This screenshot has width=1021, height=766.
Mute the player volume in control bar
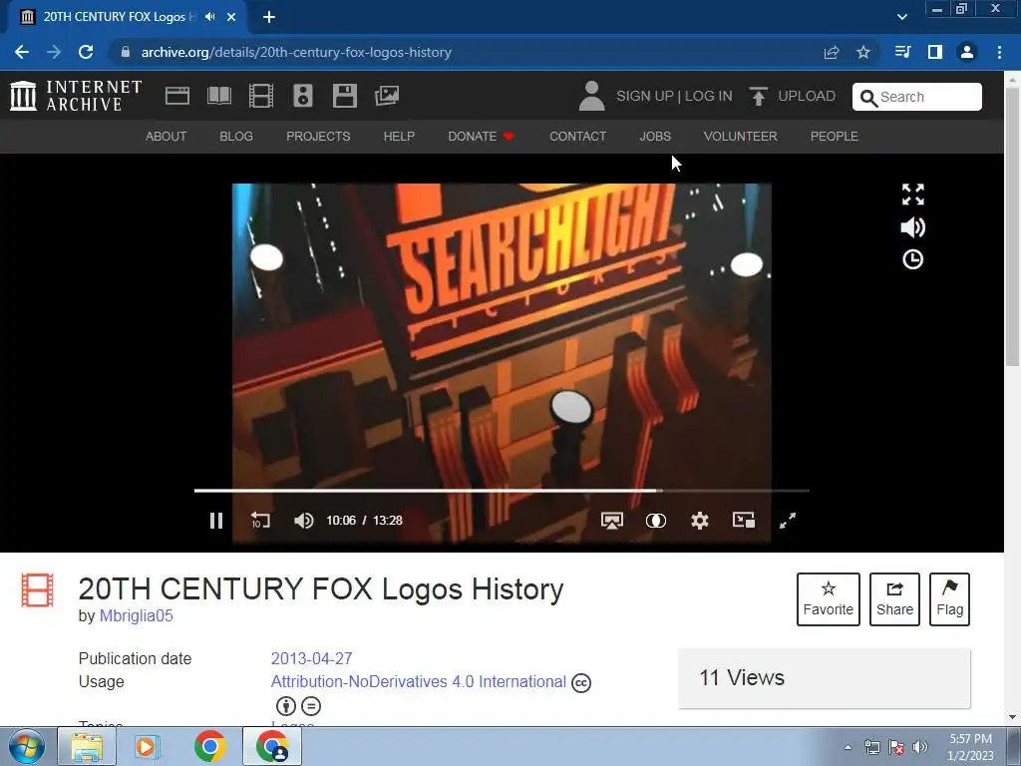point(303,521)
